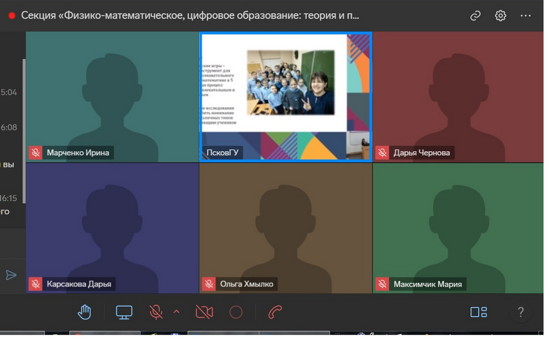Start screen sharing with the monitor icon

click(124, 312)
